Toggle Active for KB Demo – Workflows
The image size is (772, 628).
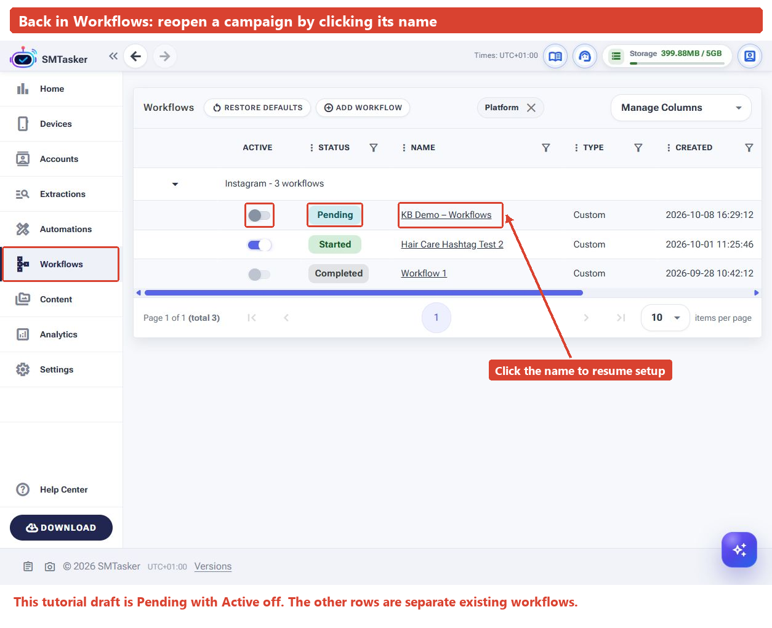point(259,215)
